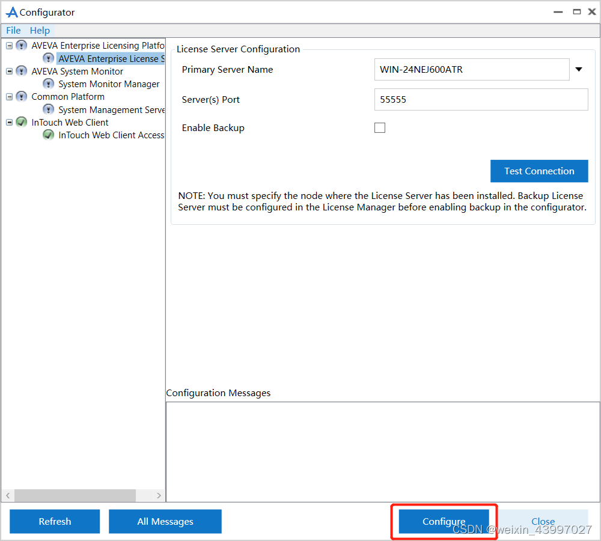Viewport: 601px width, 541px height.
Task: Select AVEVA Enterprise Licensing Platform tree item
Action: tap(98, 46)
